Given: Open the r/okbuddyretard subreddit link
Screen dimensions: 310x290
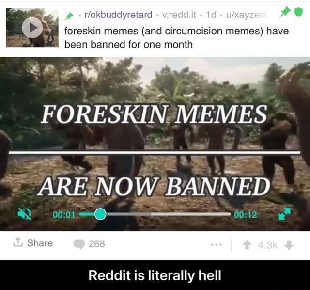Looking at the screenshot, I should pyautogui.click(x=118, y=15).
